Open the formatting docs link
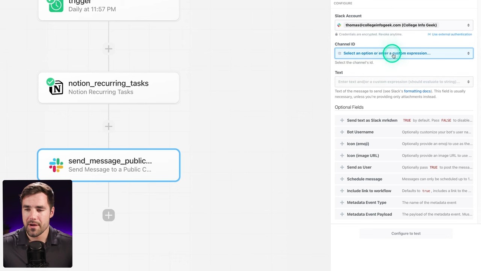The width and height of the screenshot is (481, 271). 417,91
